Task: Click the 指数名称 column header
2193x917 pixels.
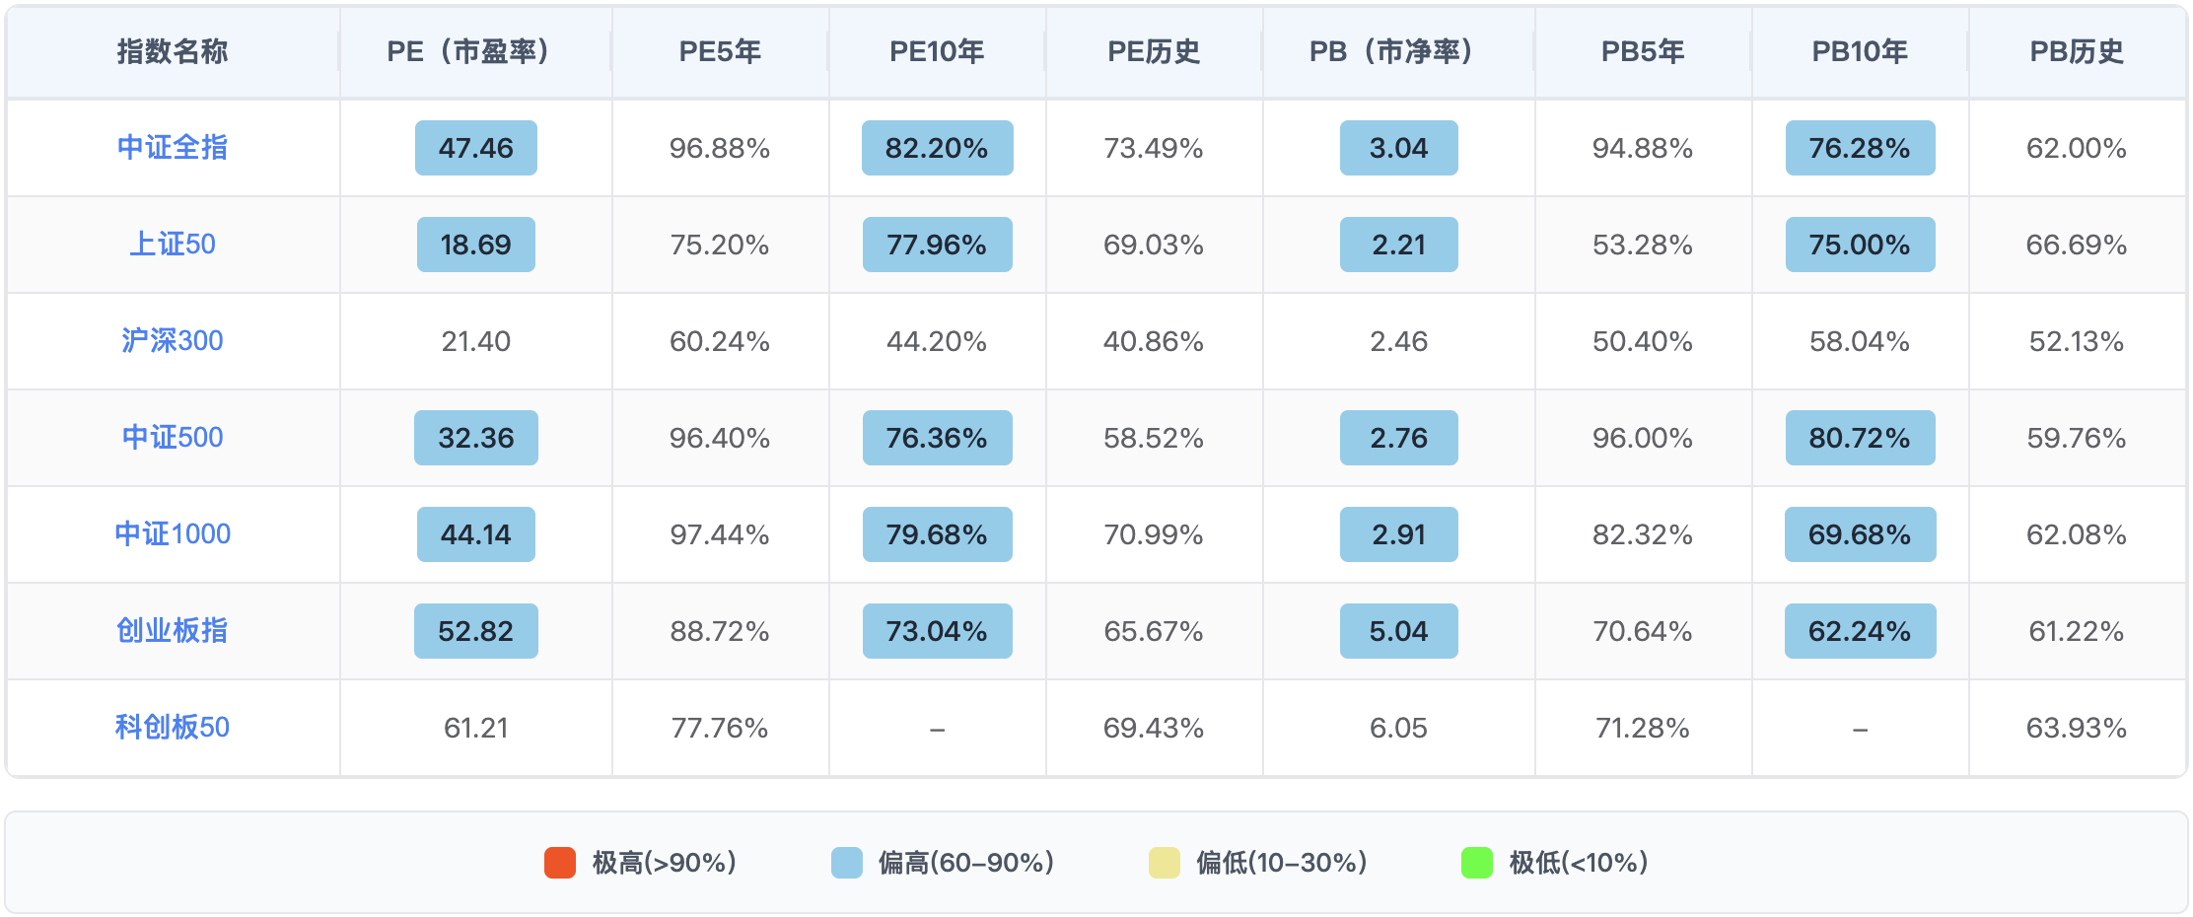Action: click(x=172, y=51)
